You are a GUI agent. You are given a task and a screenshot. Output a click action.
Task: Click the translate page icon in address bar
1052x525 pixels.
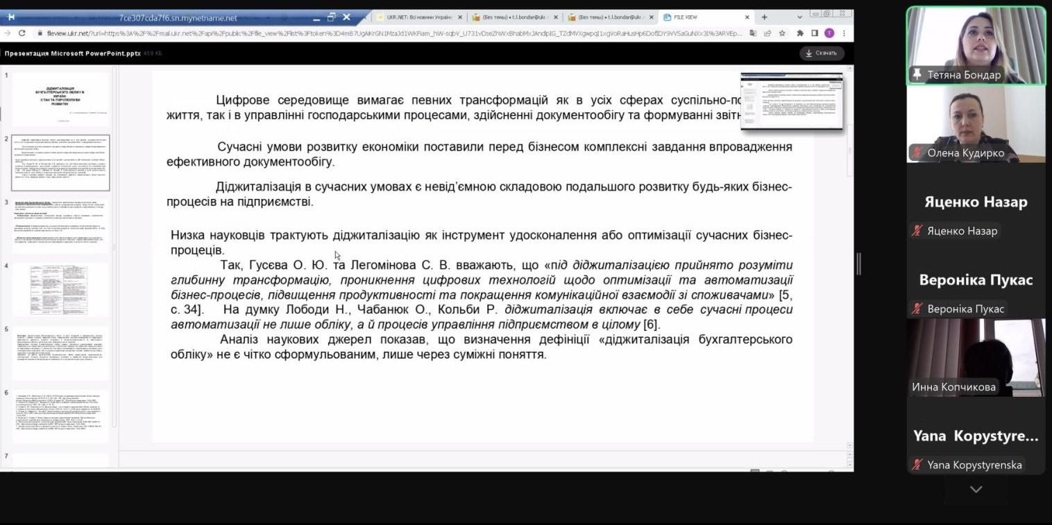(x=753, y=33)
